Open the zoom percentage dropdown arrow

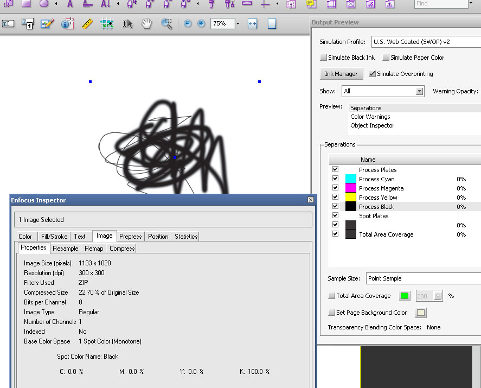click(238, 24)
